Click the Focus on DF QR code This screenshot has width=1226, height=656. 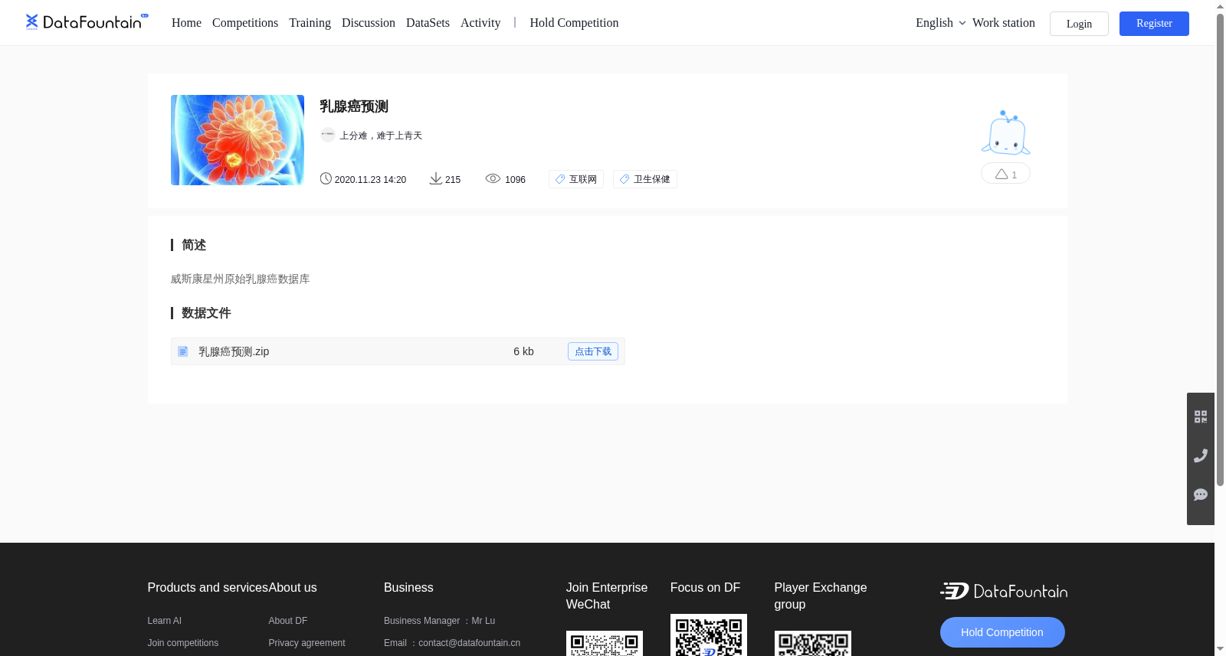point(709,635)
